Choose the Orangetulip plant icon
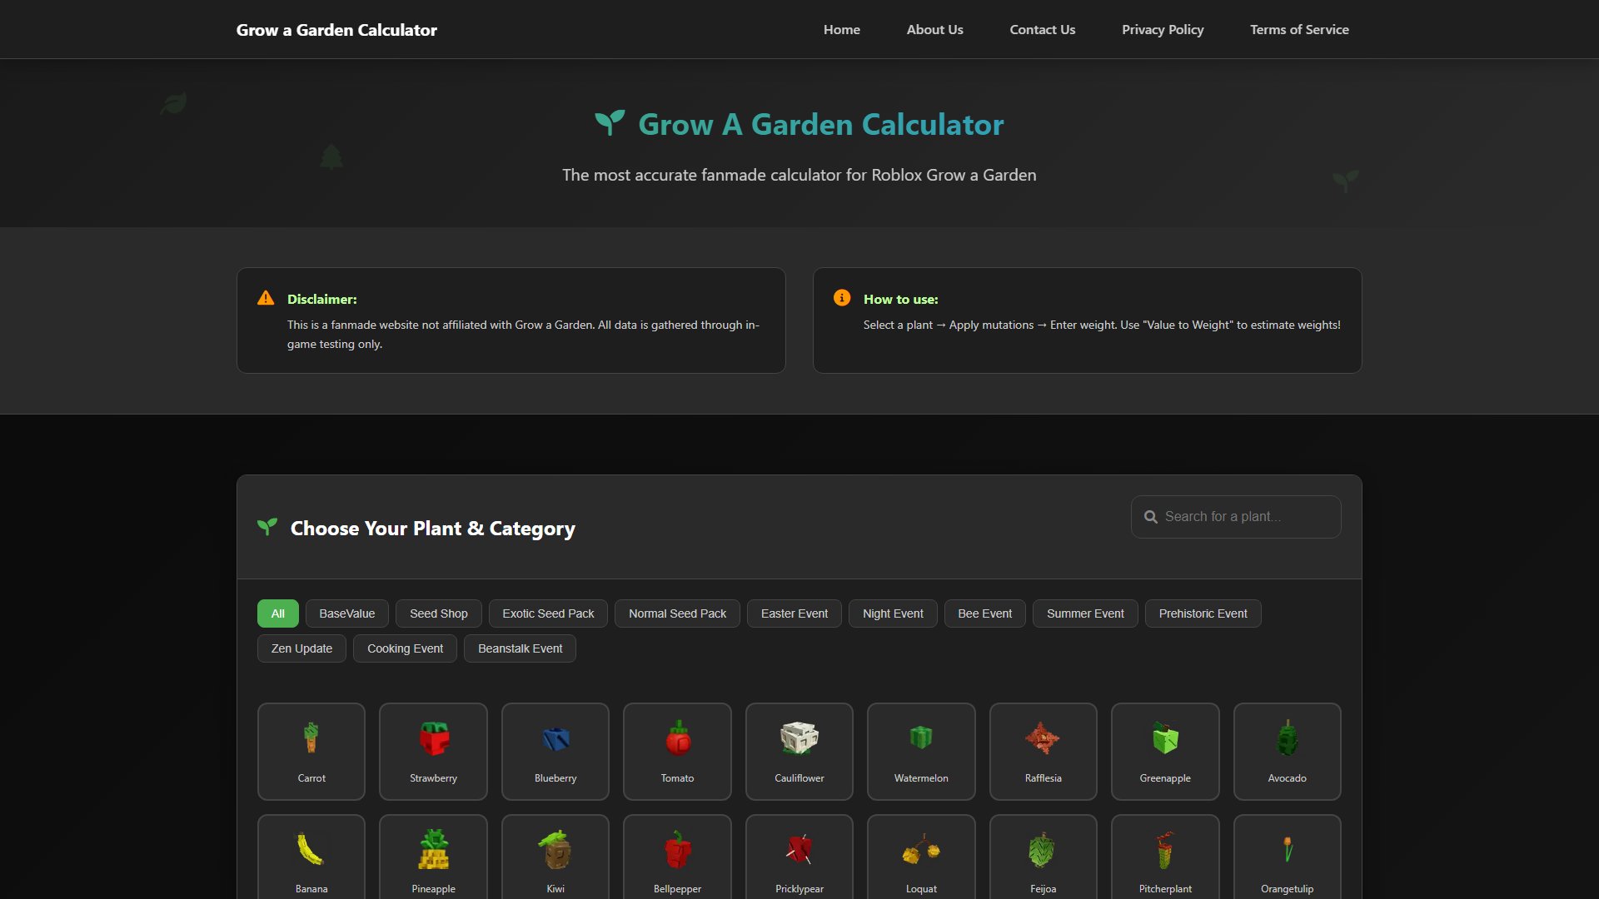This screenshot has width=1599, height=899. pos(1288,850)
